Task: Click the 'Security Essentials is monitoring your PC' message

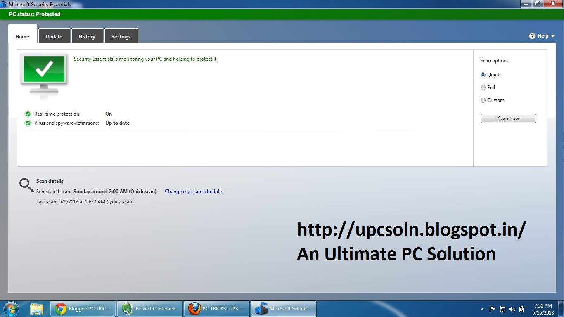Action: tap(146, 59)
